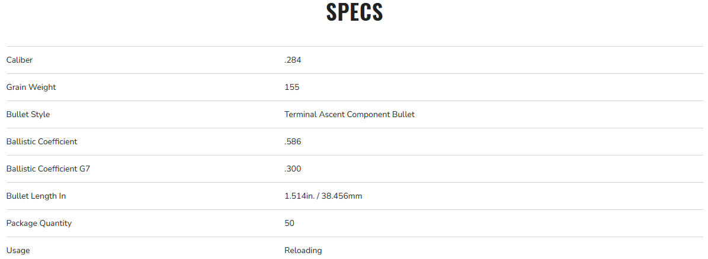Select the .300 G7 coefficient value

click(x=293, y=169)
